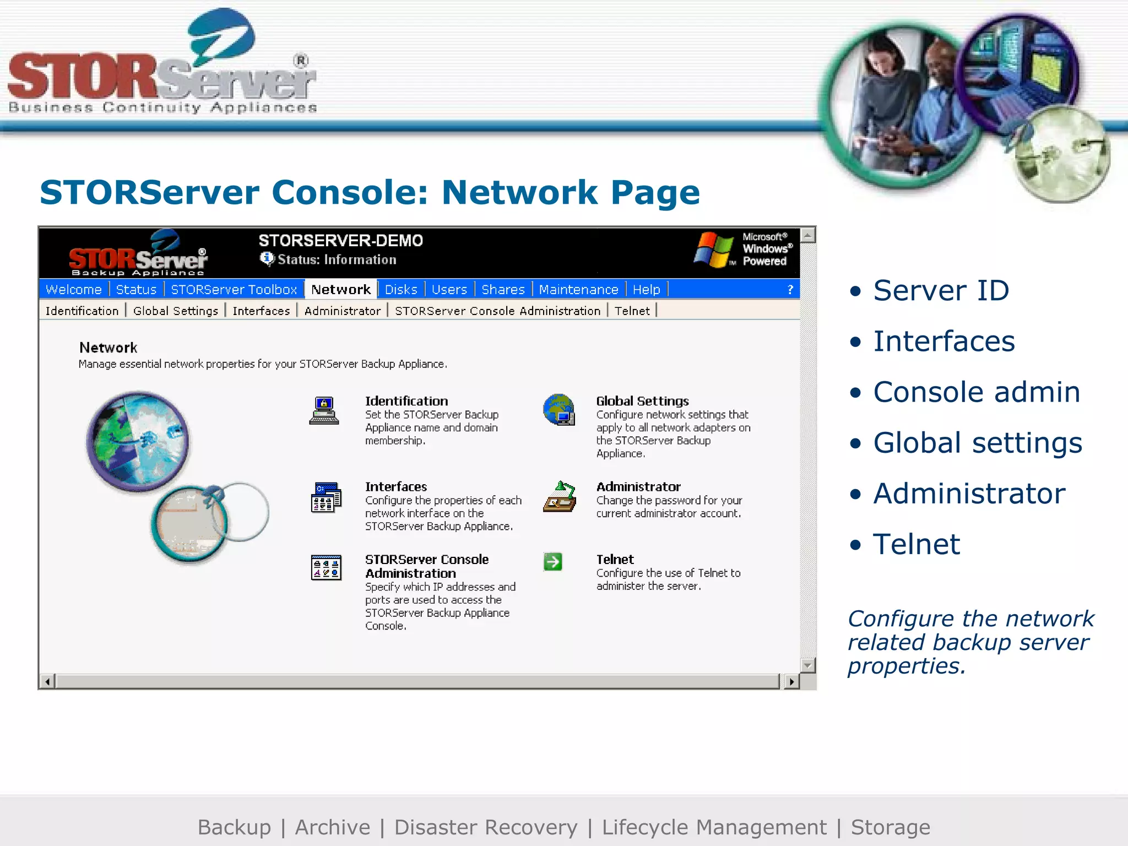Click the Status: Information text

pos(337,259)
